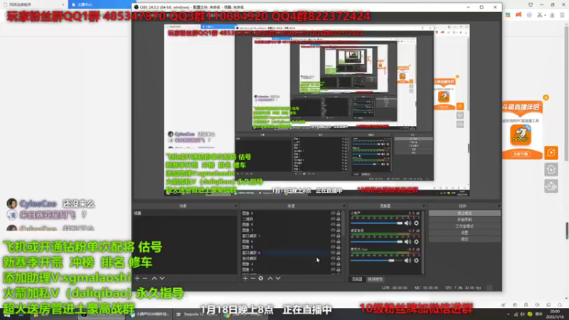
Task: Undock the Controls panel via header icon
Action: click(x=499, y=206)
